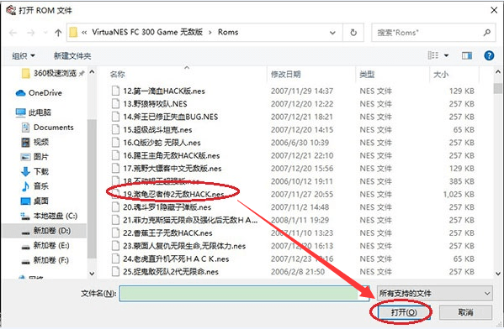Select file 23.蒙面人复仇无限生命.nes
Screen dimensions: 504x329
click(x=184, y=246)
